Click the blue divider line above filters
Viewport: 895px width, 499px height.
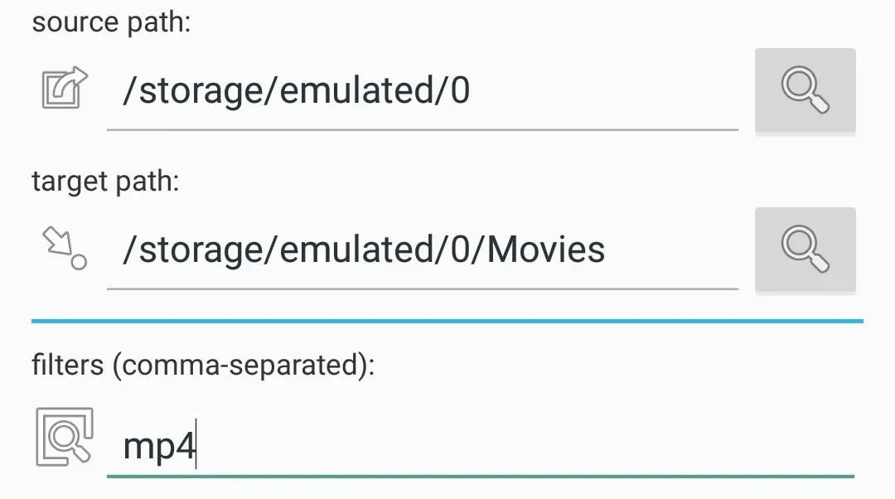click(x=447, y=322)
